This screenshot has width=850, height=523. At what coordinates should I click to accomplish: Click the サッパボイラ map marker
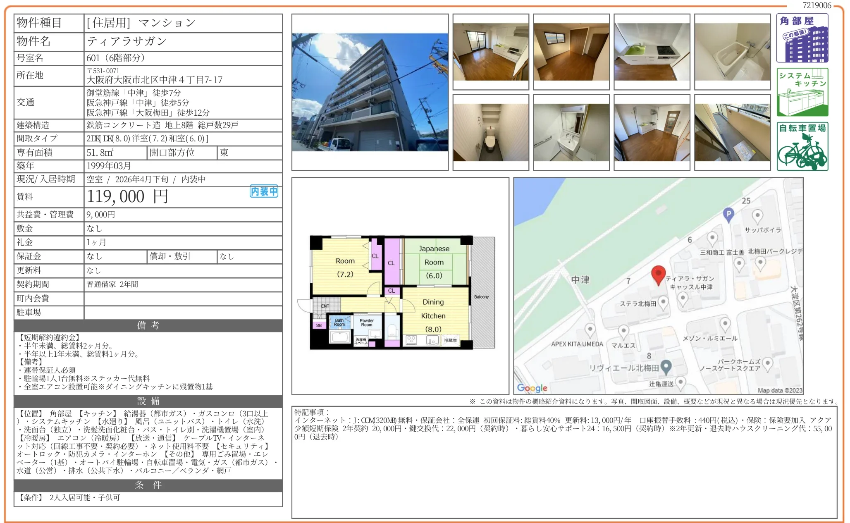tap(757, 216)
